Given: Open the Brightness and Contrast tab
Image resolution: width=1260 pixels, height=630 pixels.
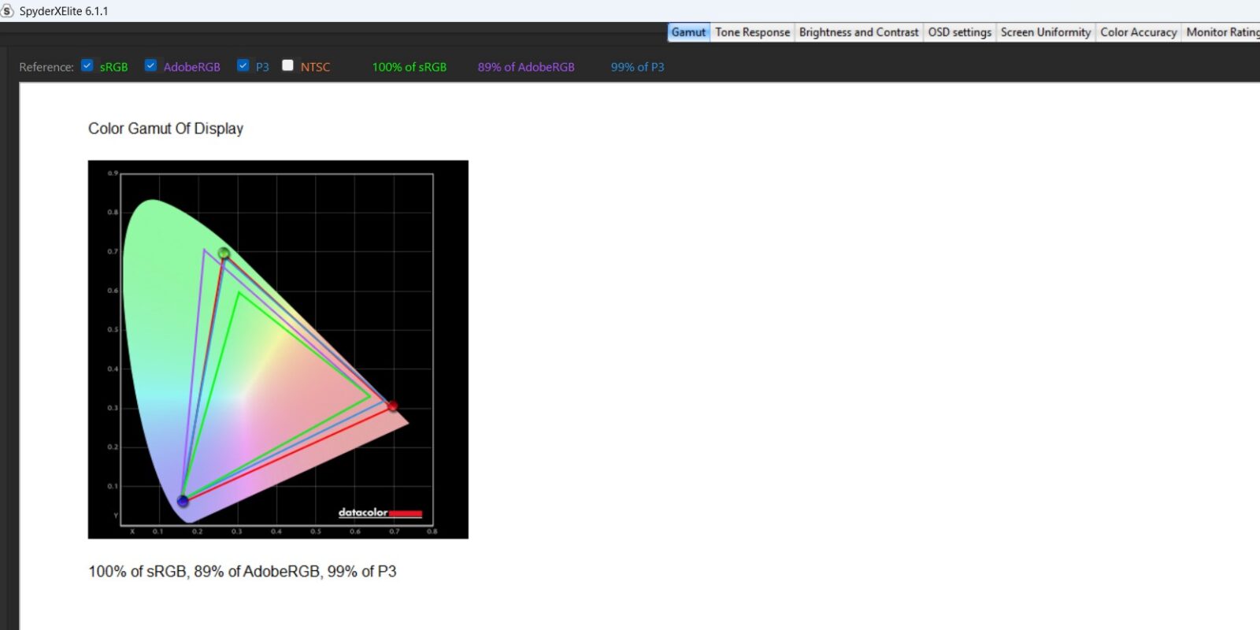Looking at the screenshot, I should [x=858, y=32].
